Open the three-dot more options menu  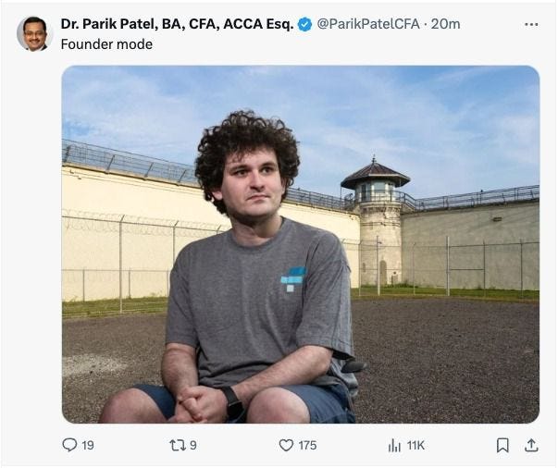point(531,24)
